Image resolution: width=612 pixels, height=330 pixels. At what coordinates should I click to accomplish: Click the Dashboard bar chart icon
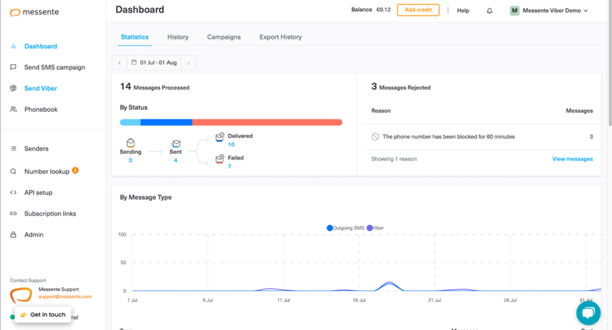click(13, 46)
